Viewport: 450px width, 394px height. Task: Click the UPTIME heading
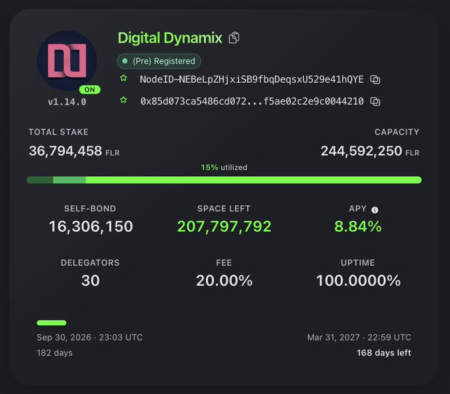(357, 263)
